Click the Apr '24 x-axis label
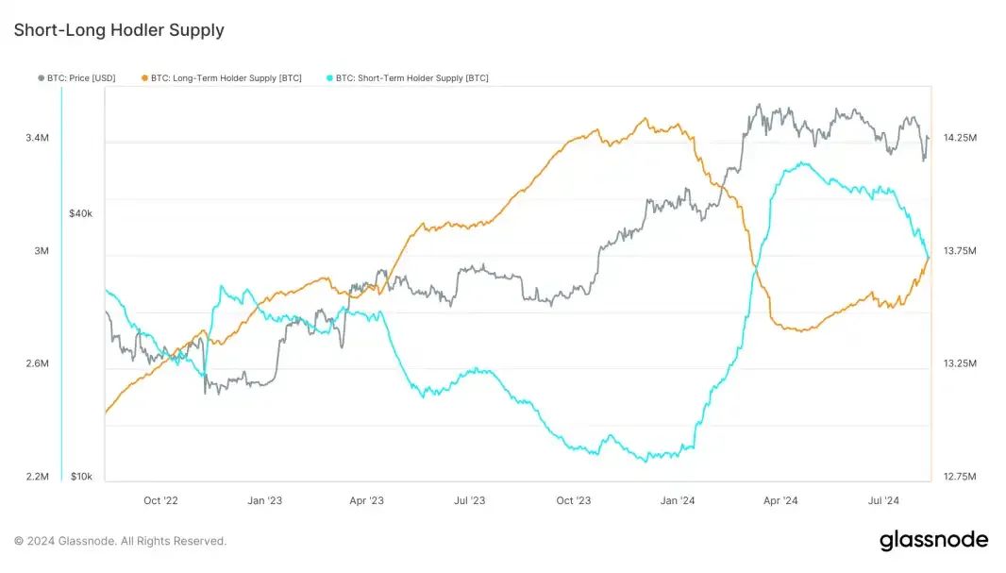 point(780,500)
